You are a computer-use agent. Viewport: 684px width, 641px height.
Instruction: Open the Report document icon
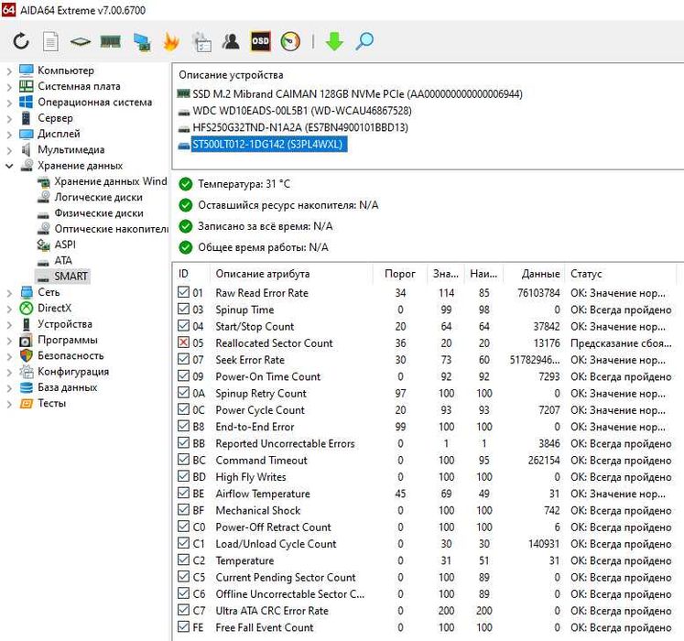pos(50,41)
